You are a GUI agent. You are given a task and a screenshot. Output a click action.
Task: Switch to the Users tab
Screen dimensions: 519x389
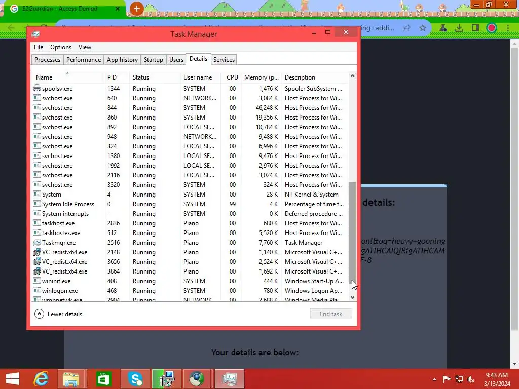tap(176, 60)
